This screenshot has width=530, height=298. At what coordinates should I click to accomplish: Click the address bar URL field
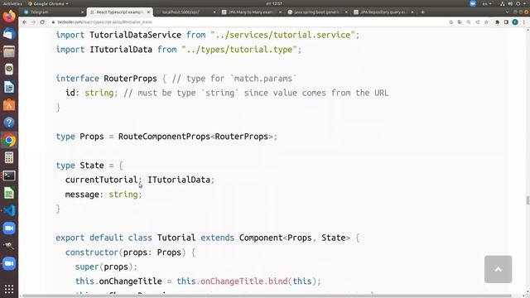click(x=250, y=22)
